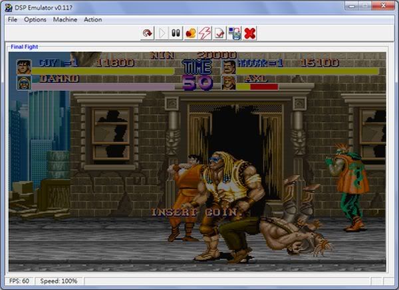The image size is (399, 290).
Task: Click the greyed-out play triangle icon
Action: pos(162,33)
